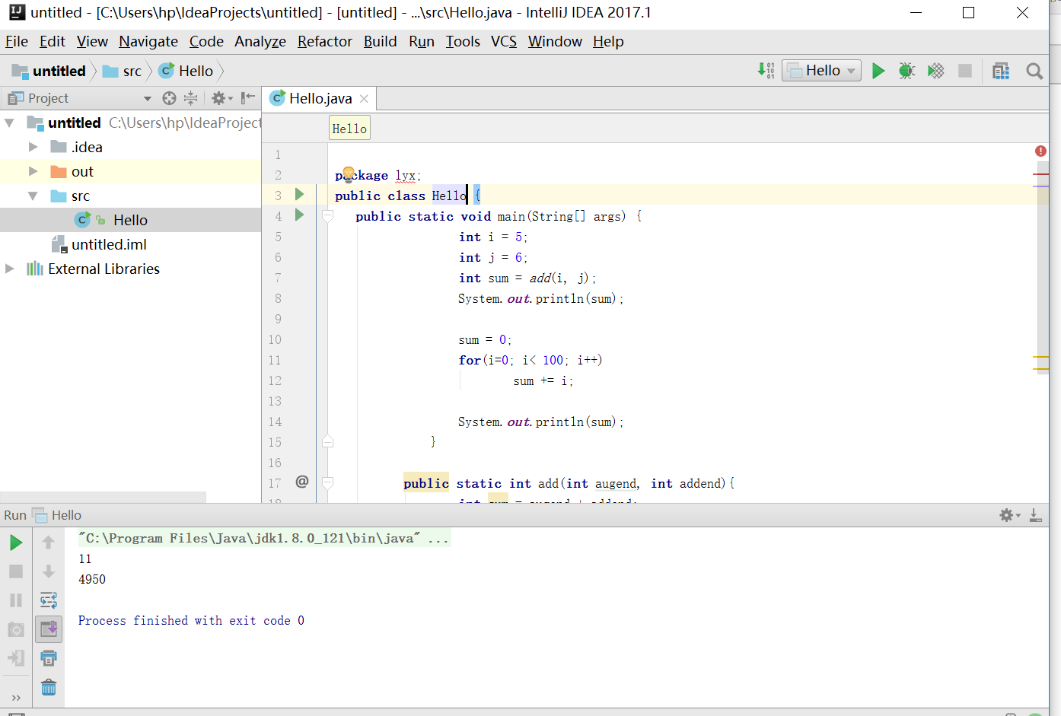Expand External Libraries node

(9, 269)
